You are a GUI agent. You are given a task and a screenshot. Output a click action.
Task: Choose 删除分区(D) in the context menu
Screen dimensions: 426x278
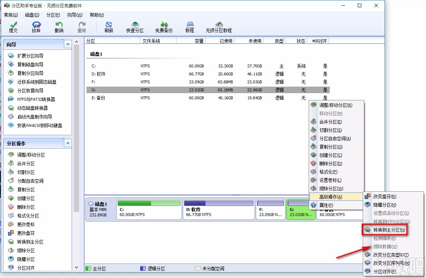coord(336,163)
